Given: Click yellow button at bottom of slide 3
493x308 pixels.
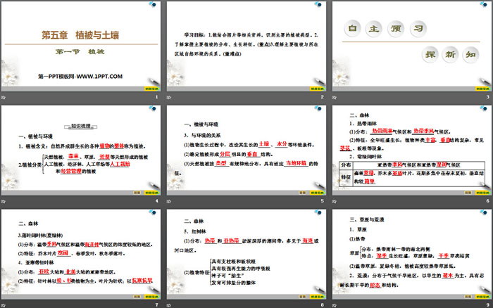Looking at the screenshot, I should 482,89.
